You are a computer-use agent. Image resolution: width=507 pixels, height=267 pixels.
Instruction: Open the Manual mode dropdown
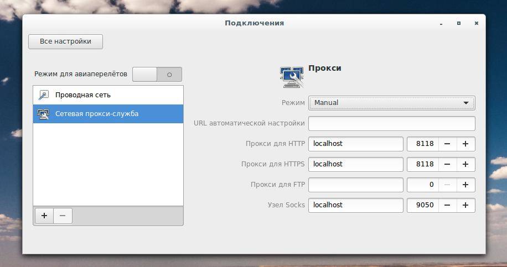click(391, 103)
